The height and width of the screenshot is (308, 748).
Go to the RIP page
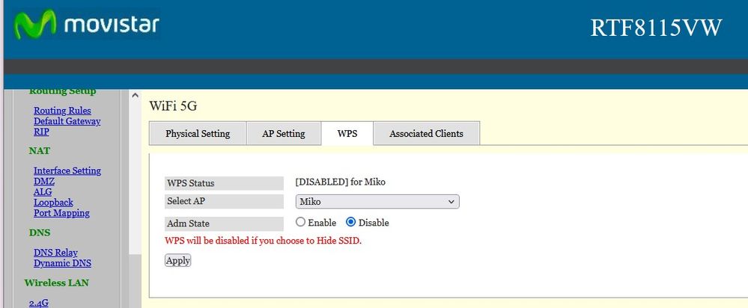41,132
